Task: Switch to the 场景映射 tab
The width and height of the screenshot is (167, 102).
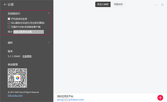Action: 118,4
